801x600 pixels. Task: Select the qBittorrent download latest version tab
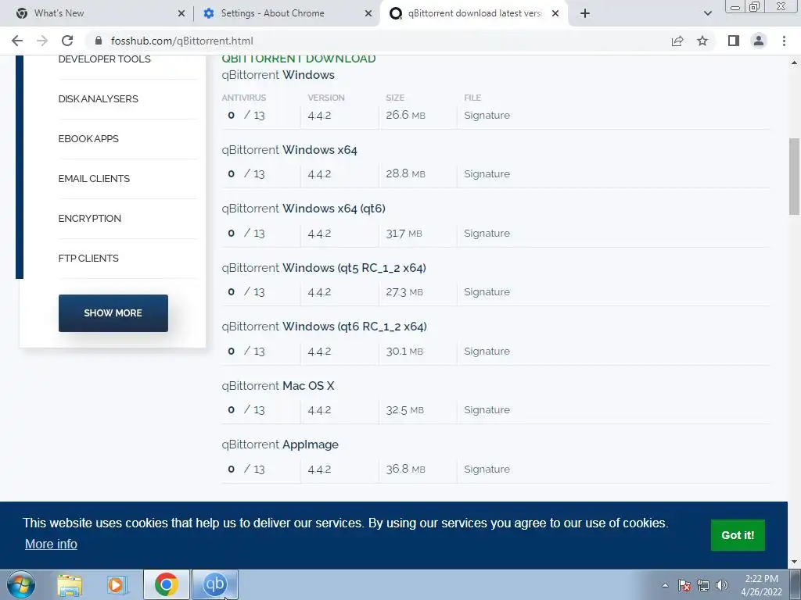(472, 13)
